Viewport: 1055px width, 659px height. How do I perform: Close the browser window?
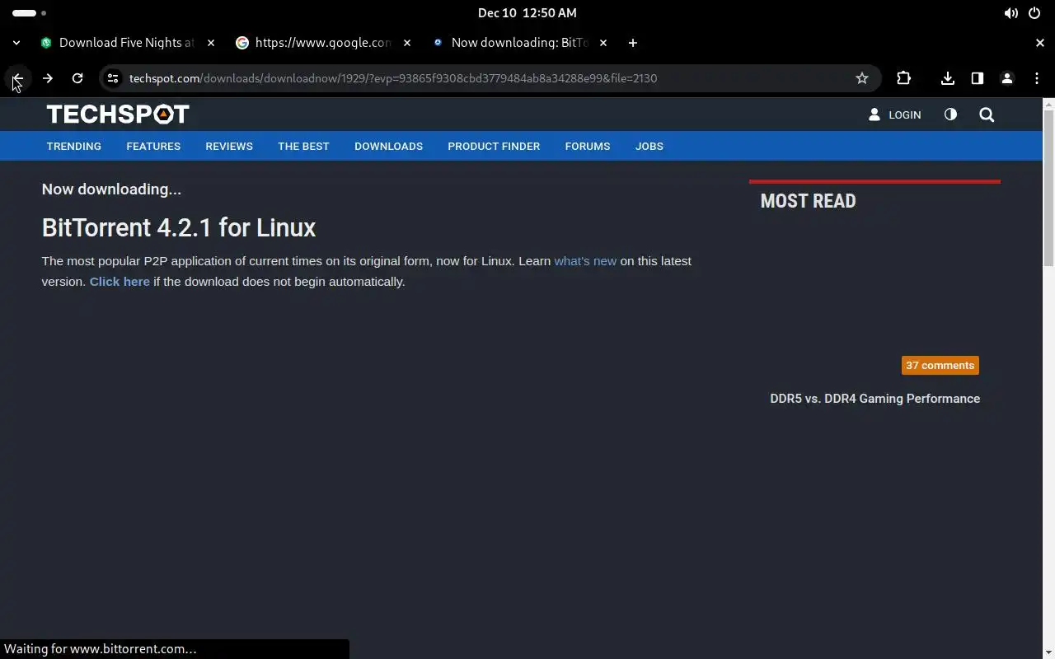coord(1040,43)
